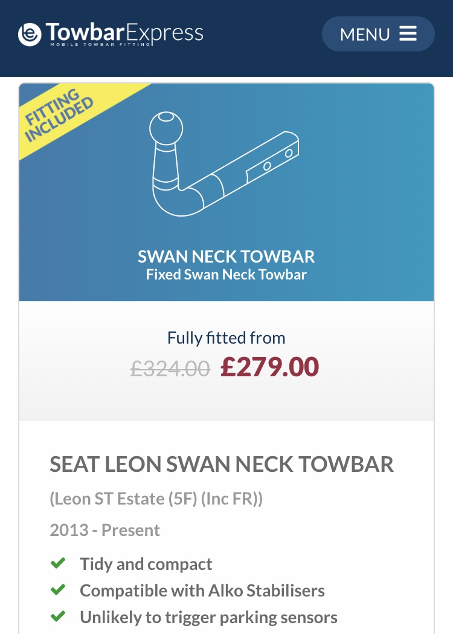
Task: Click Leon ST Estate (5F) model text
Action: point(156,499)
